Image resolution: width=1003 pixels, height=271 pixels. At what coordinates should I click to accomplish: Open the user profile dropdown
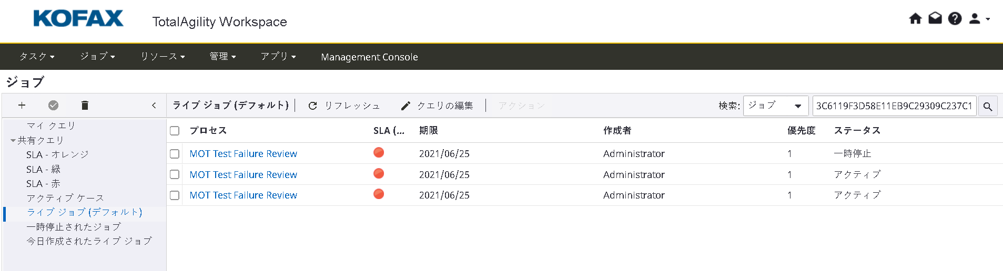point(979,19)
